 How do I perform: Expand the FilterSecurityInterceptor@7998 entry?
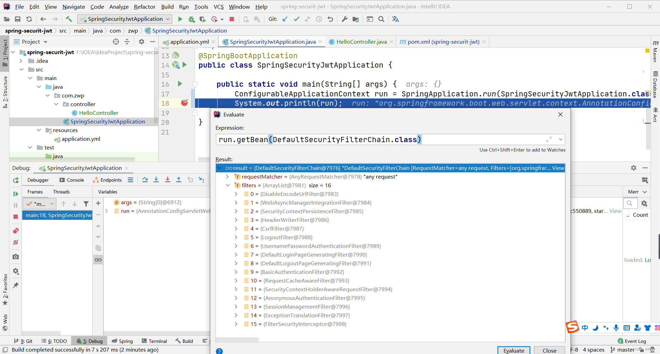(x=236, y=324)
